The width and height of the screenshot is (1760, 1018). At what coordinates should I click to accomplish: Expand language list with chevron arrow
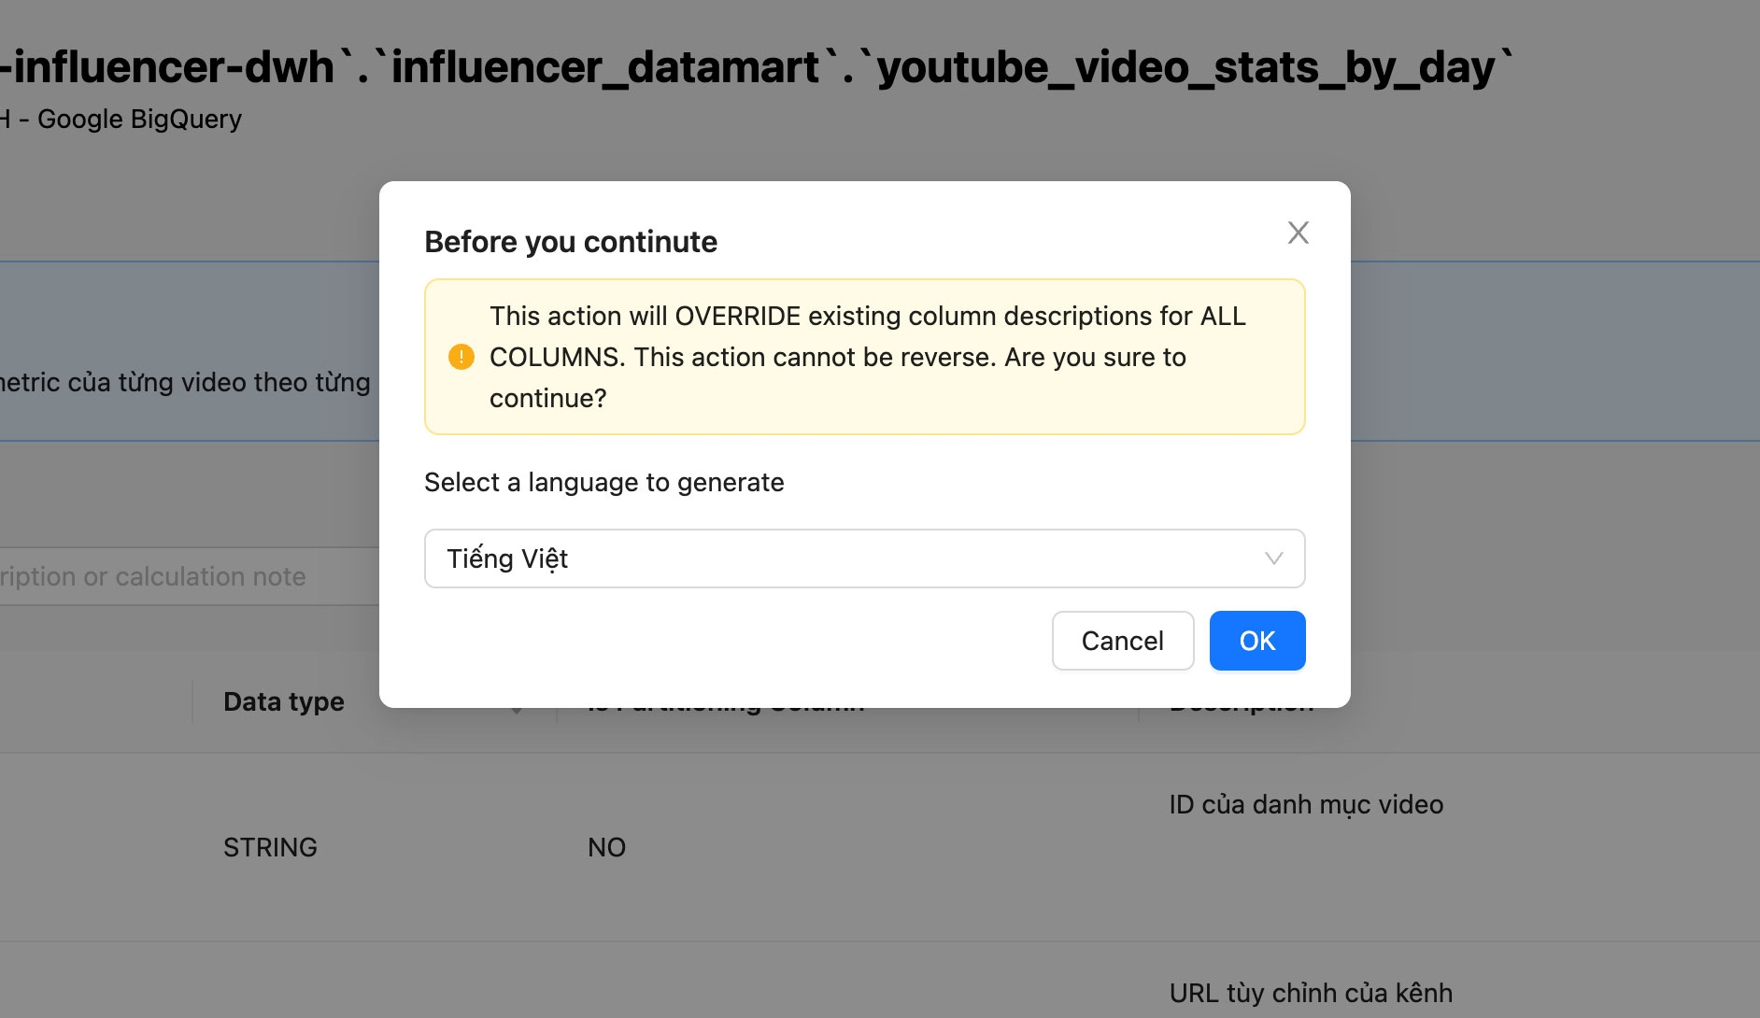tap(1273, 558)
